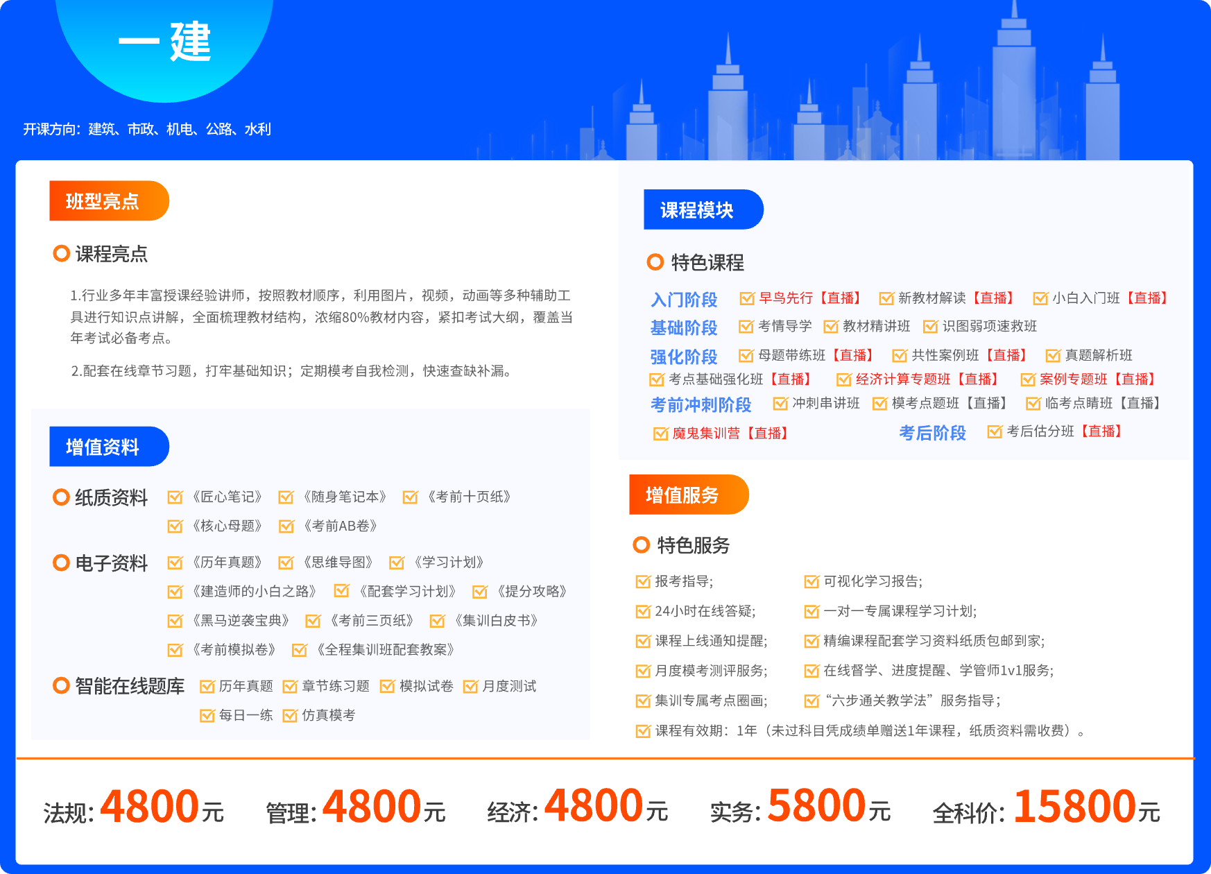Open the 增值服务 section label

coord(688,495)
